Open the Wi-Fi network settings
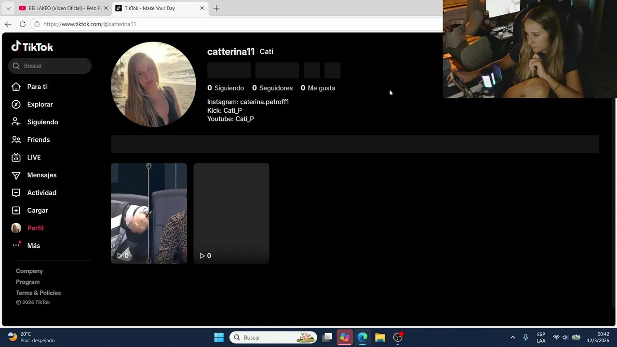This screenshot has height=347, width=617. 556,337
